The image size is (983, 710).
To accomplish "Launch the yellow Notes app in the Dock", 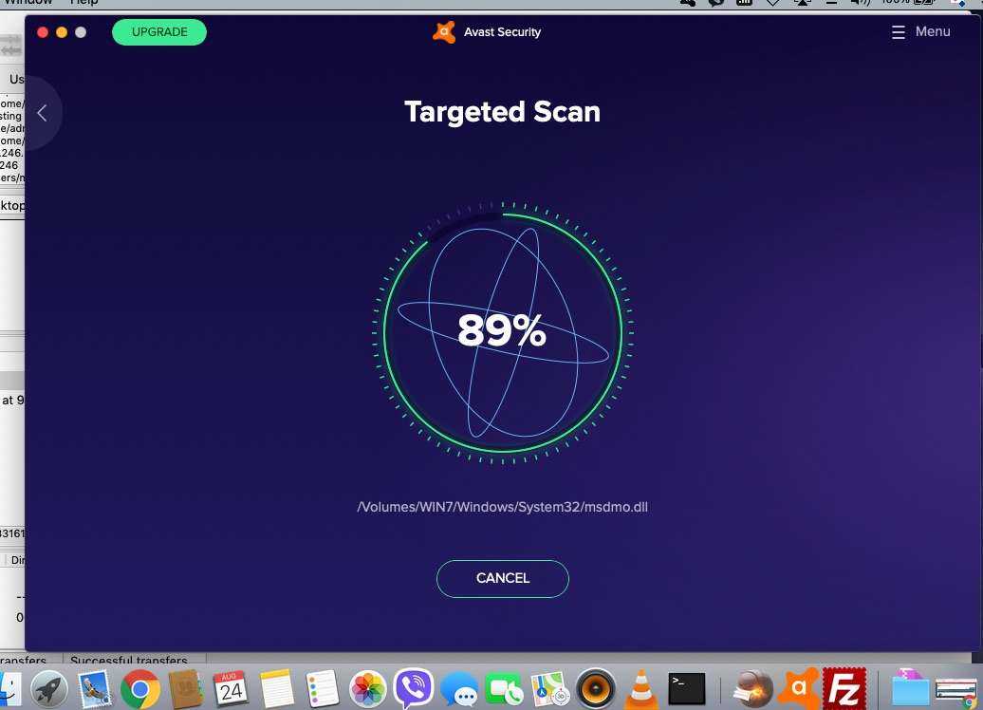I will (276, 689).
